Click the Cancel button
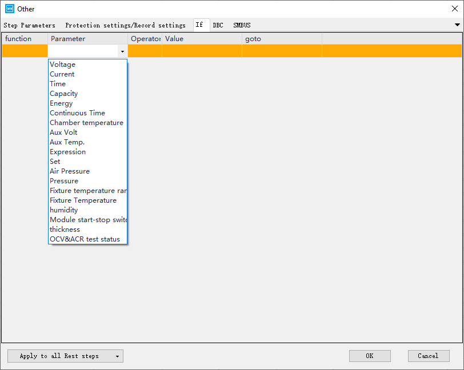The height and width of the screenshot is (370, 464). (428, 356)
